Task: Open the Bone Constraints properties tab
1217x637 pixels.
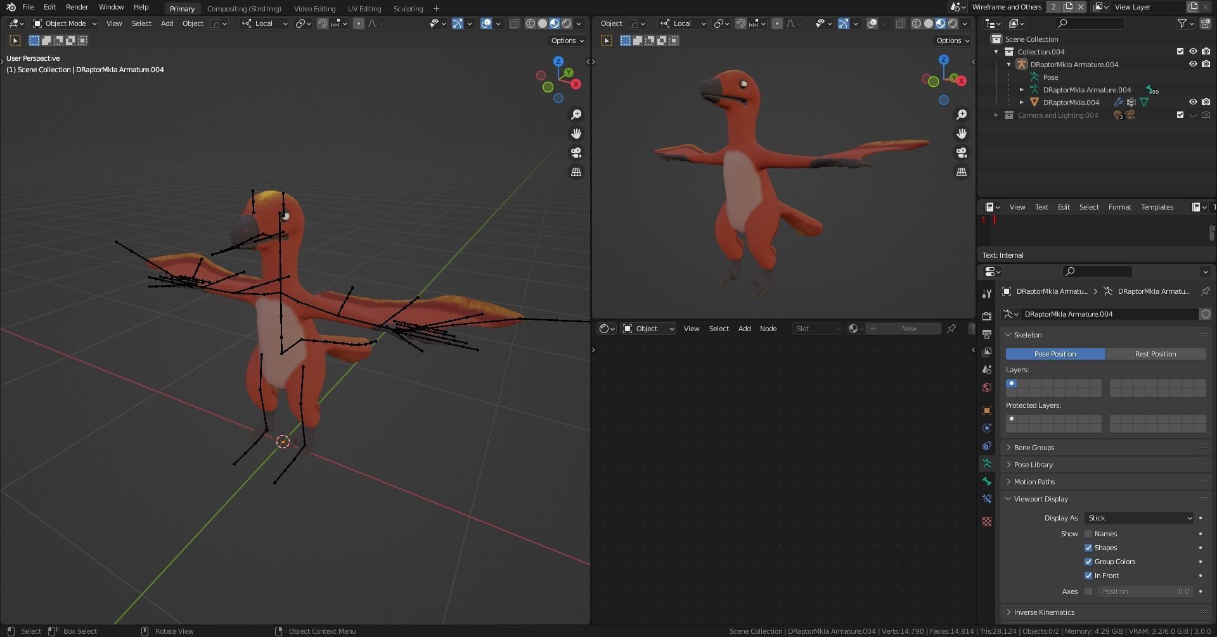Action: [x=987, y=499]
